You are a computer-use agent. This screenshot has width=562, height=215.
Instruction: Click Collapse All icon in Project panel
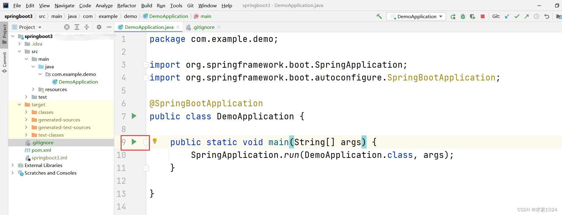pos(87,27)
